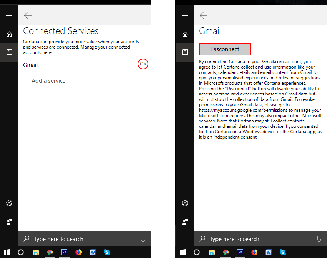Screen dimensions: 327x258
Task: Launch File Explorer on left taskbar
Action: [x=36, y=252]
